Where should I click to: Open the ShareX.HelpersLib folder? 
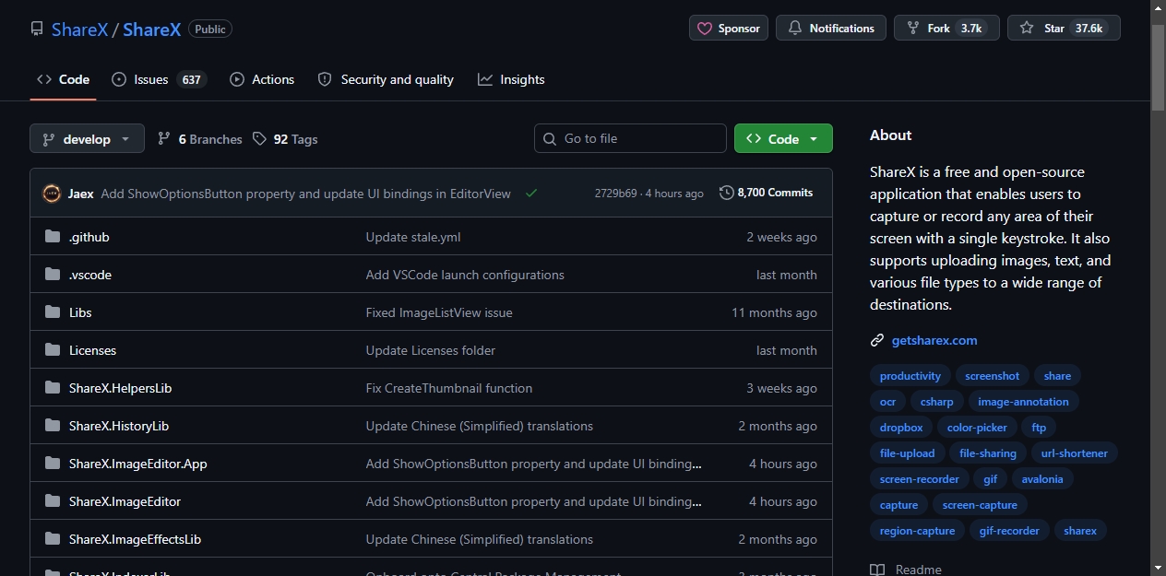click(121, 388)
